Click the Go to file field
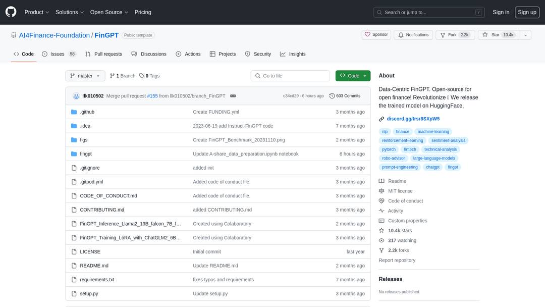545x307 pixels. [x=290, y=76]
